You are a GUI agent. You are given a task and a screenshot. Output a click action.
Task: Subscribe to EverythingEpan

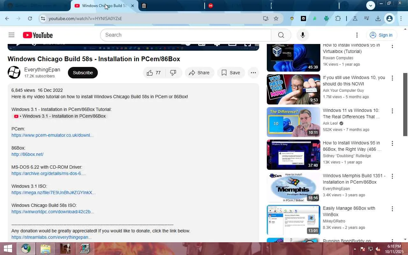pyautogui.click(x=83, y=73)
